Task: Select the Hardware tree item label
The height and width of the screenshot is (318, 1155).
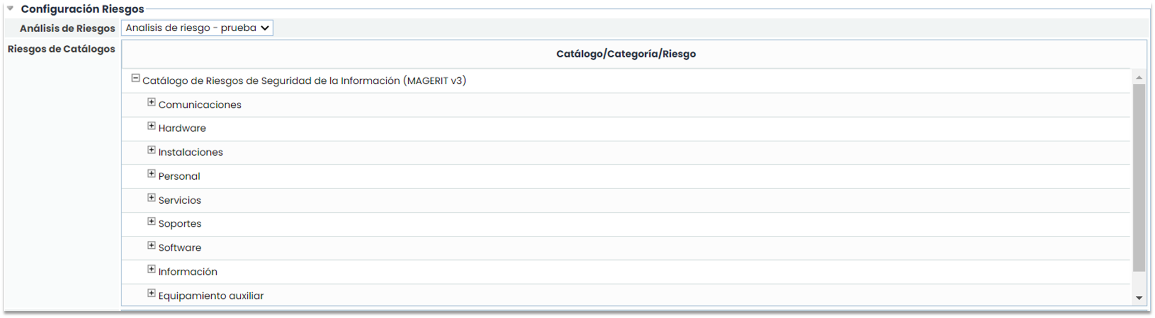Action: pos(182,129)
